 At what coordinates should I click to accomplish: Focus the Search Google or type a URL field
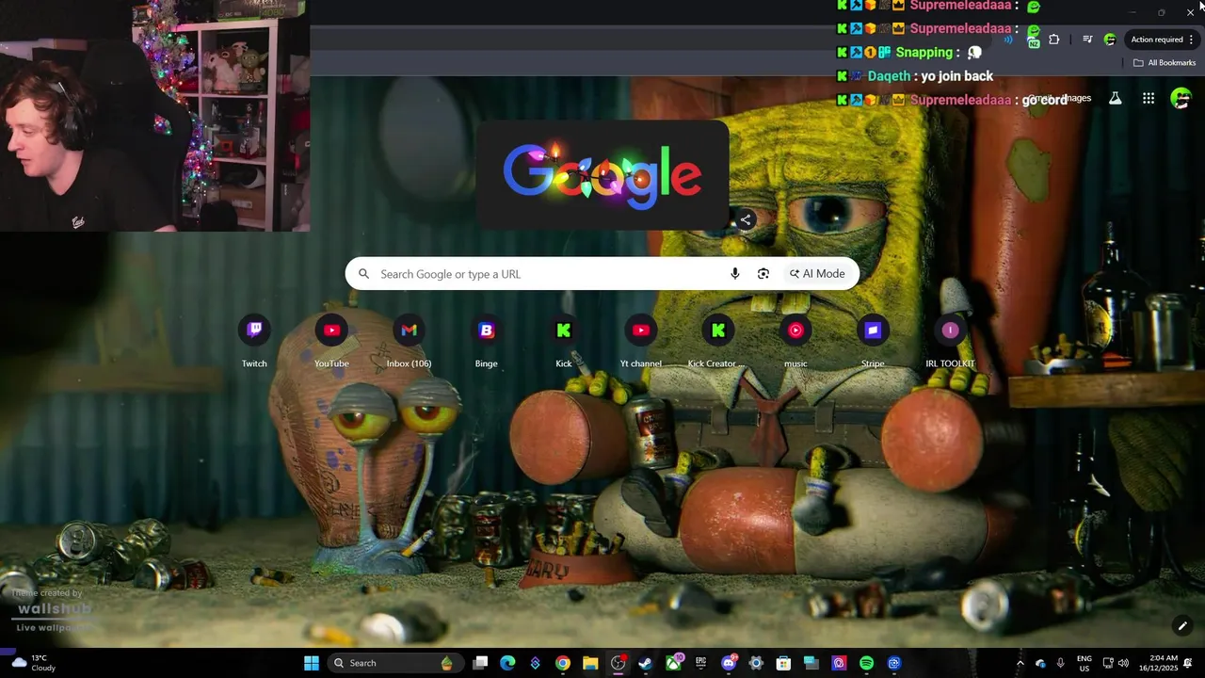click(x=602, y=274)
